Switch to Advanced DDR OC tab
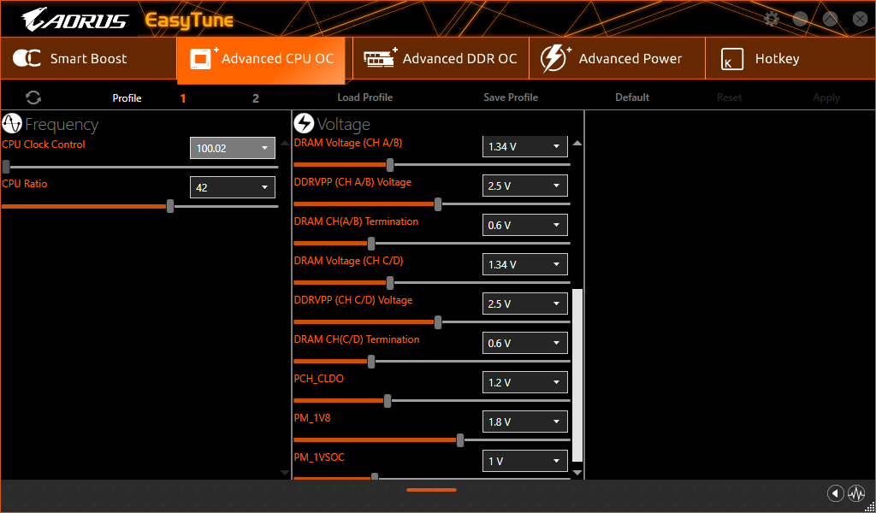876x513 pixels. click(x=441, y=58)
